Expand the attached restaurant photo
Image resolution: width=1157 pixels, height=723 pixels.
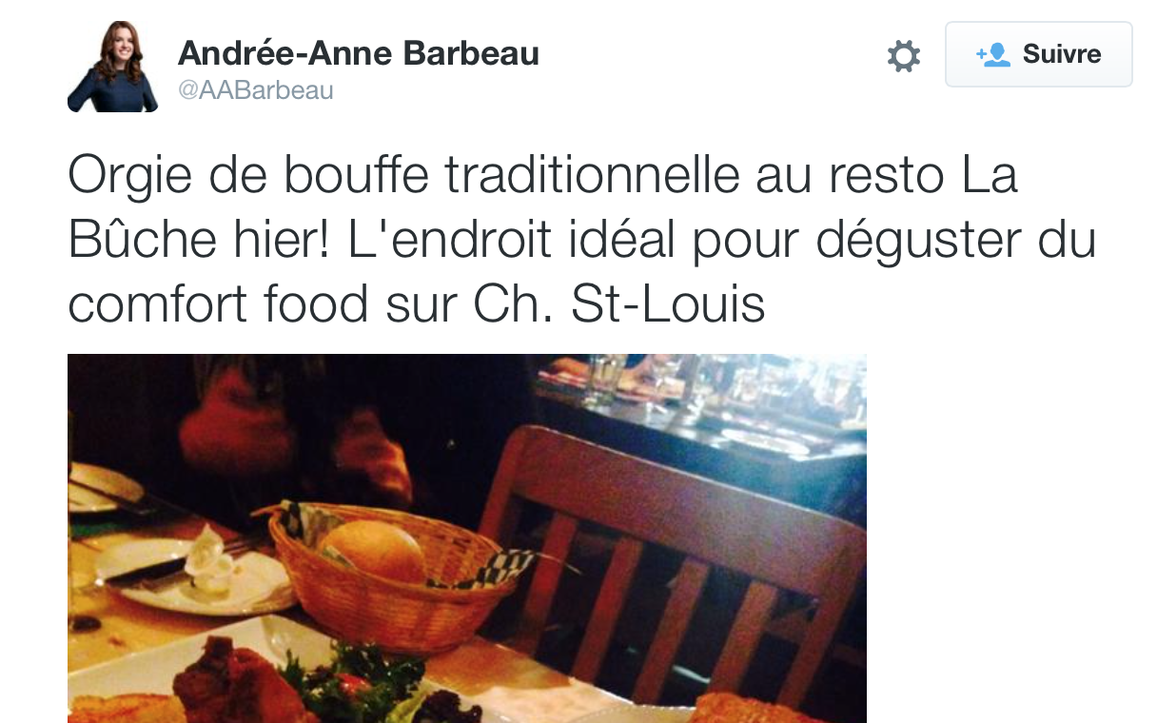[467, 538]
